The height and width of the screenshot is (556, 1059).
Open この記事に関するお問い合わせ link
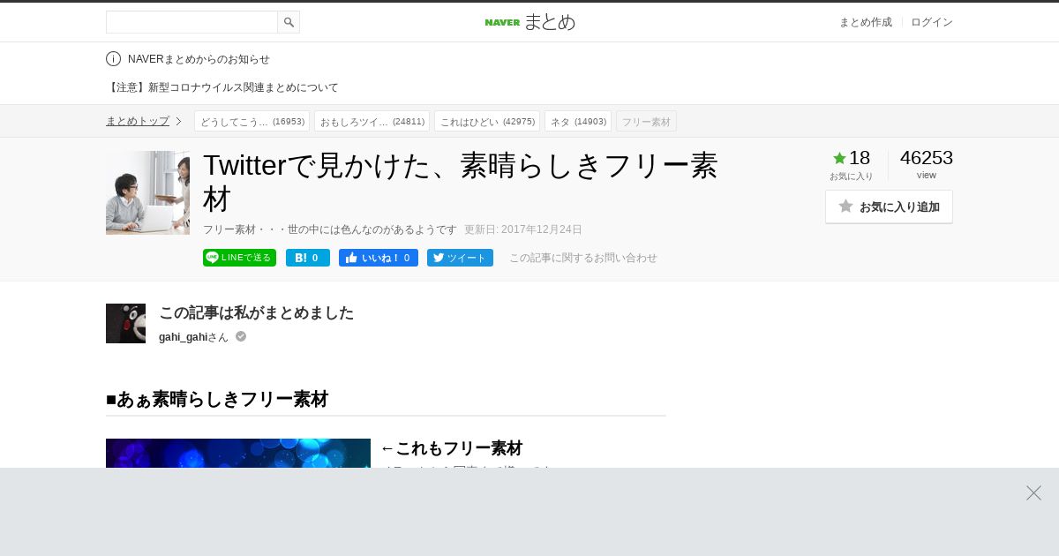(583, 258)
